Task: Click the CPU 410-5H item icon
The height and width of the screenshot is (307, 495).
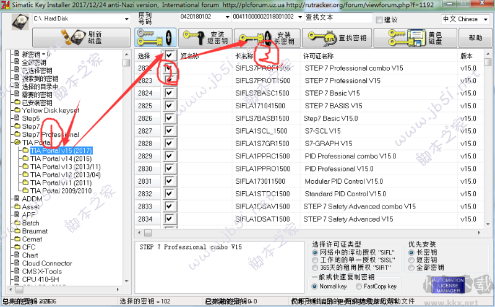Action: point(17,279)
